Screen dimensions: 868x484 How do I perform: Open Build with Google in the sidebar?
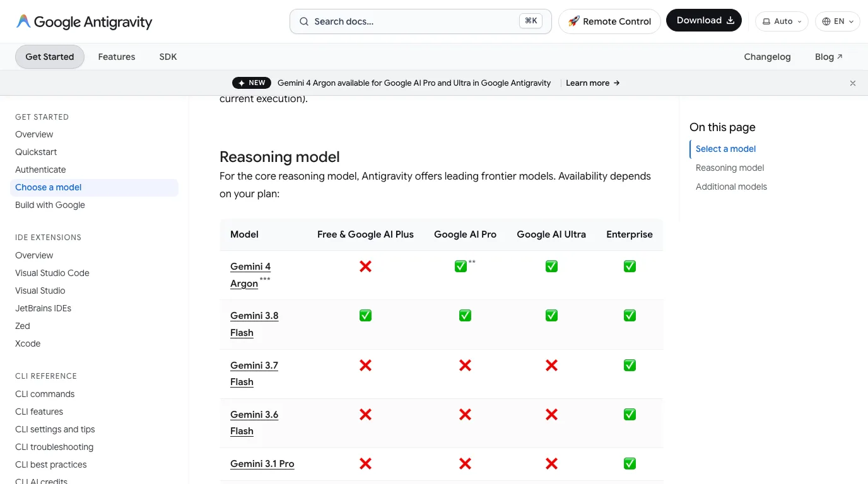[x=50, y=205]
